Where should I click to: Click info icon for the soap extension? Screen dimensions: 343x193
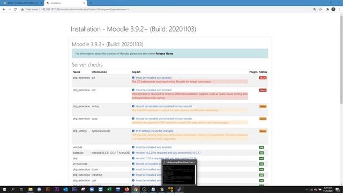point(133,118)
